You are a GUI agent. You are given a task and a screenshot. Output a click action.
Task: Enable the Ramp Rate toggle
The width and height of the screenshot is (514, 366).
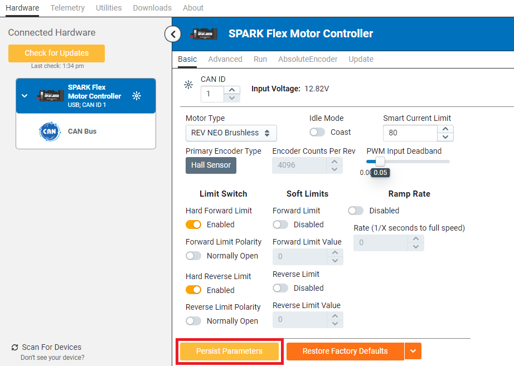[355, 211]
